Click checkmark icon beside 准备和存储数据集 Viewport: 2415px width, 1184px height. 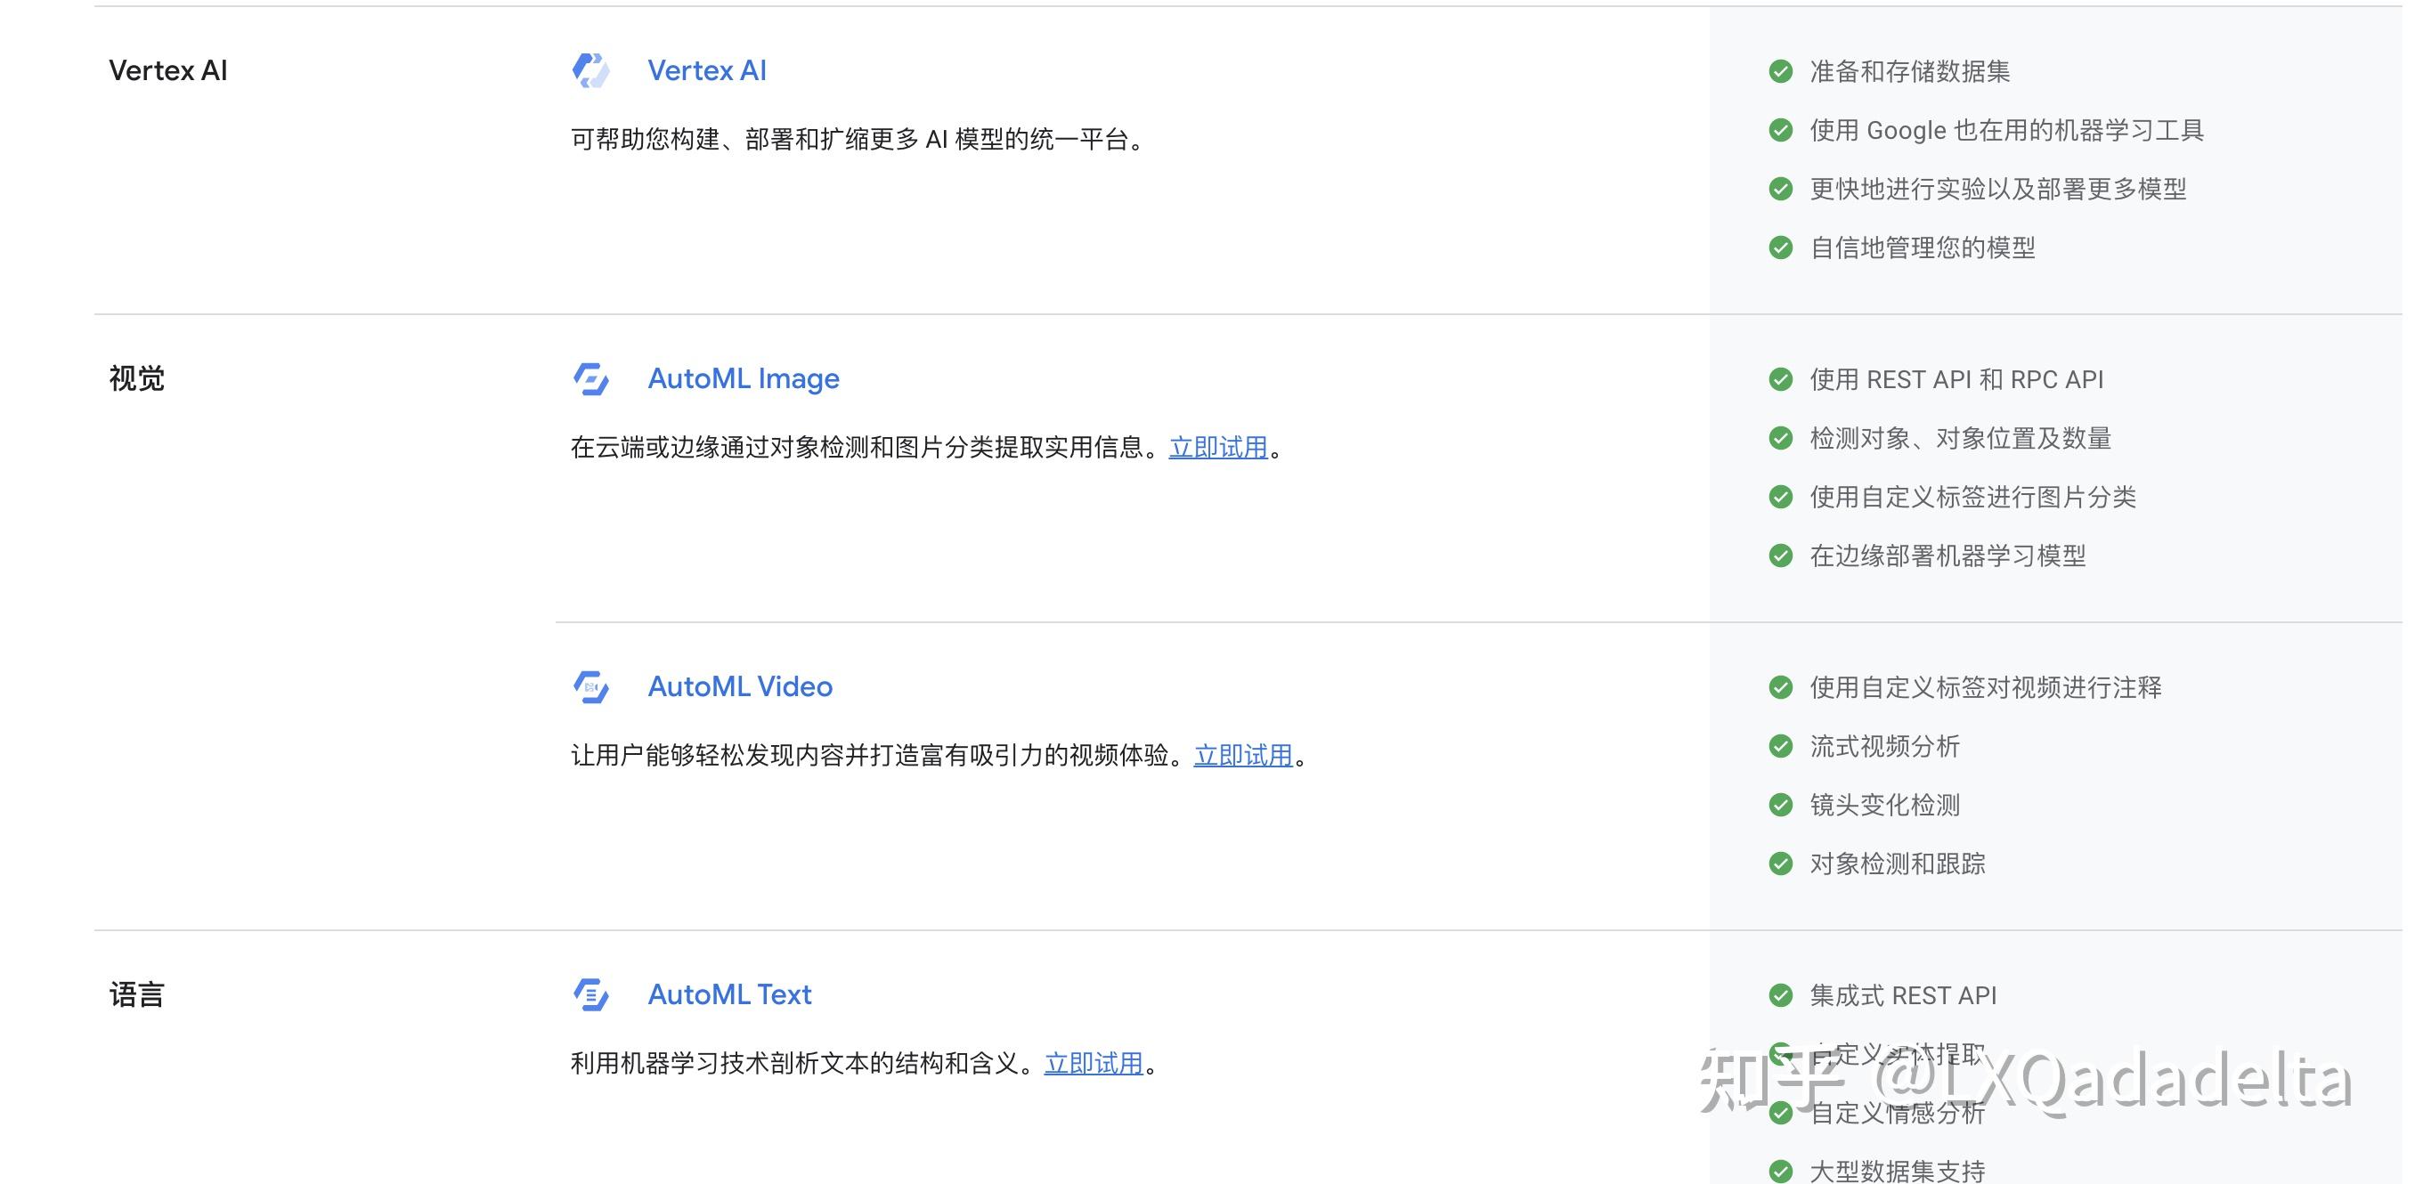(1780, 71)
